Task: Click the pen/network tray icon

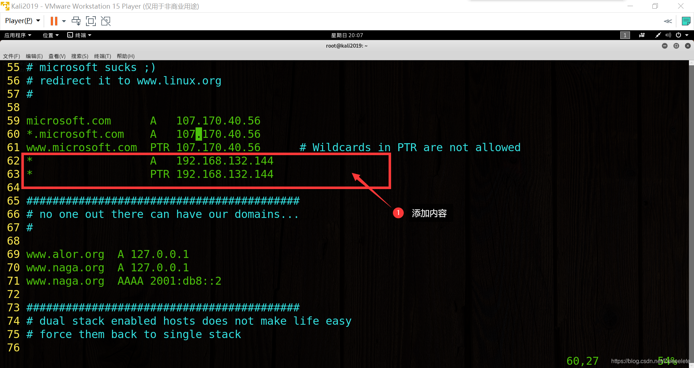Action: [x=658, y=35]
